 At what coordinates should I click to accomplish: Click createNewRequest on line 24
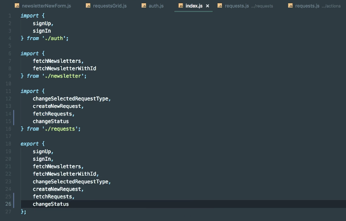(57, 189)
